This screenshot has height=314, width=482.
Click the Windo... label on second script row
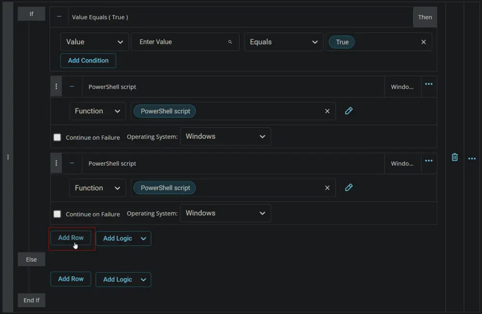(402, 163)
